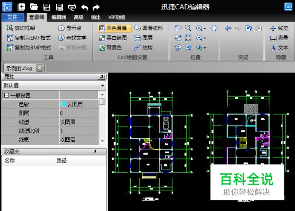The image size is (295, 211).
Task: Undo the last action
Action: [x=85, y=8]
